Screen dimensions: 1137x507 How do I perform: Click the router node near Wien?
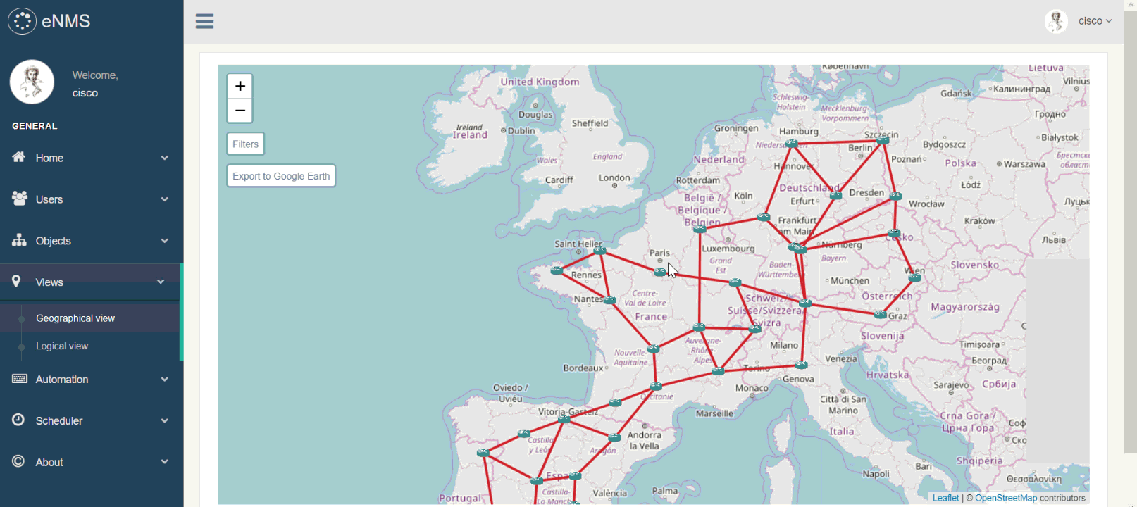(914, 277)
